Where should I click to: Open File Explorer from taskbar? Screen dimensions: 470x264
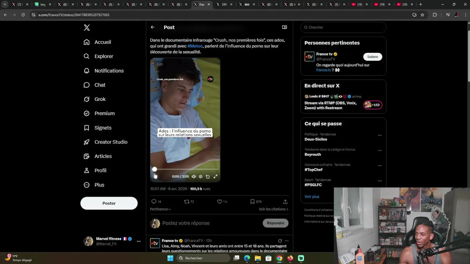258,258
